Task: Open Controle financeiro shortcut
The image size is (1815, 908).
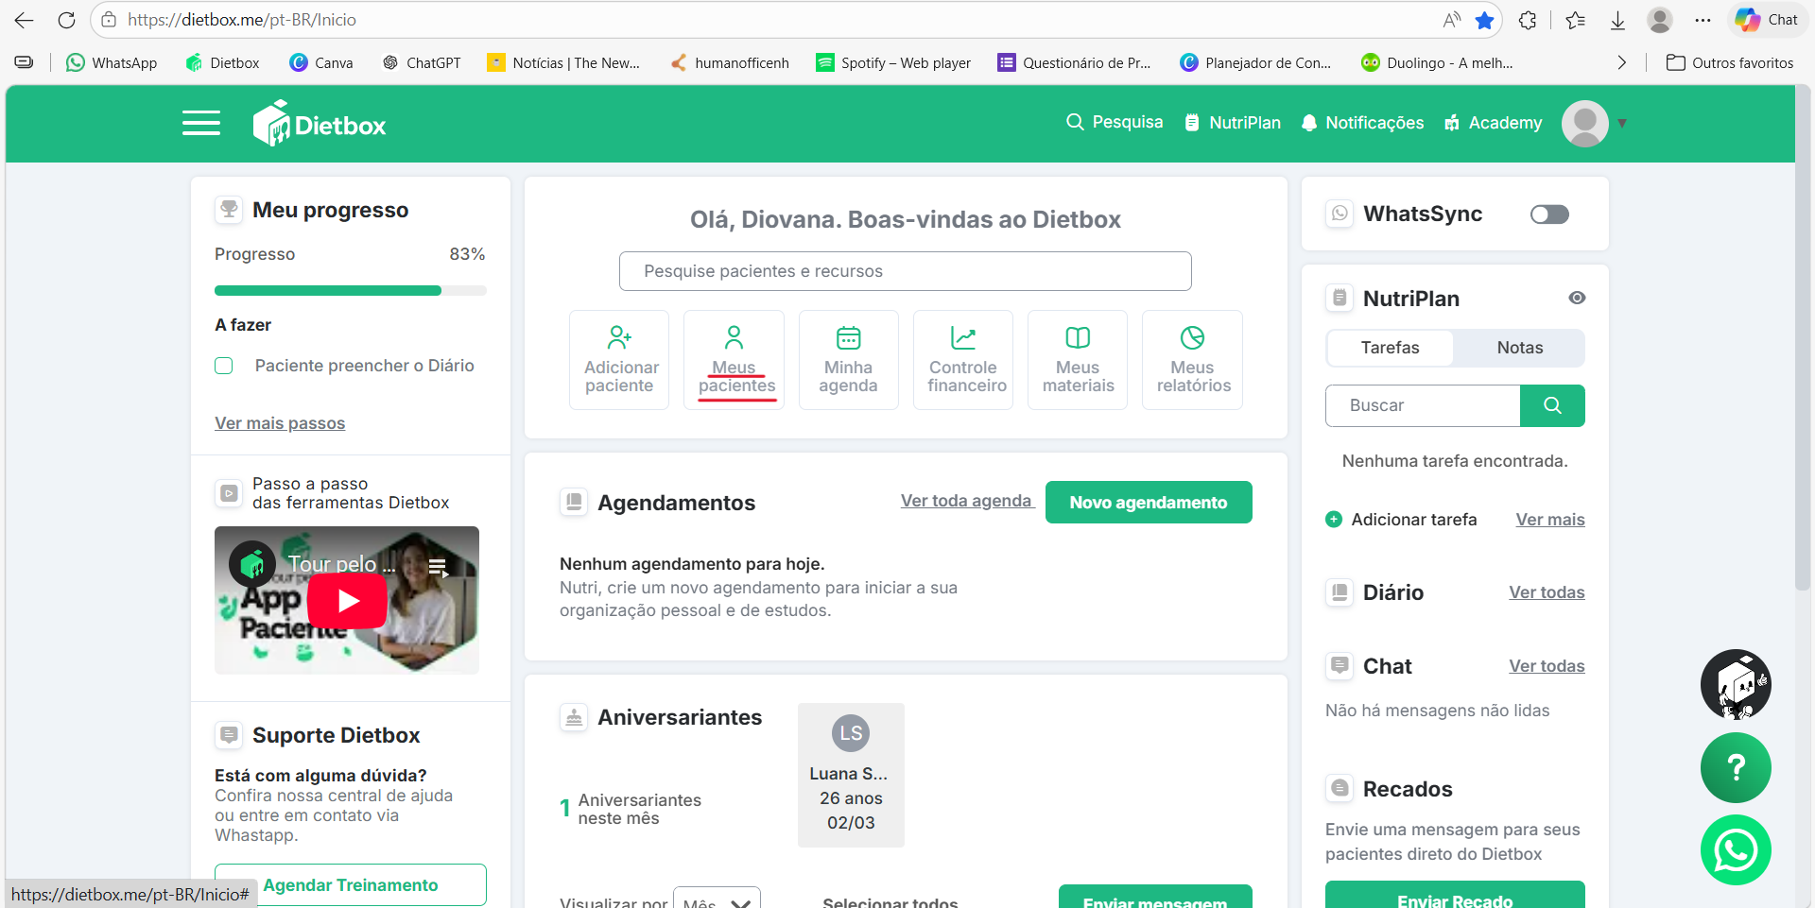Action: pos(963,360)
